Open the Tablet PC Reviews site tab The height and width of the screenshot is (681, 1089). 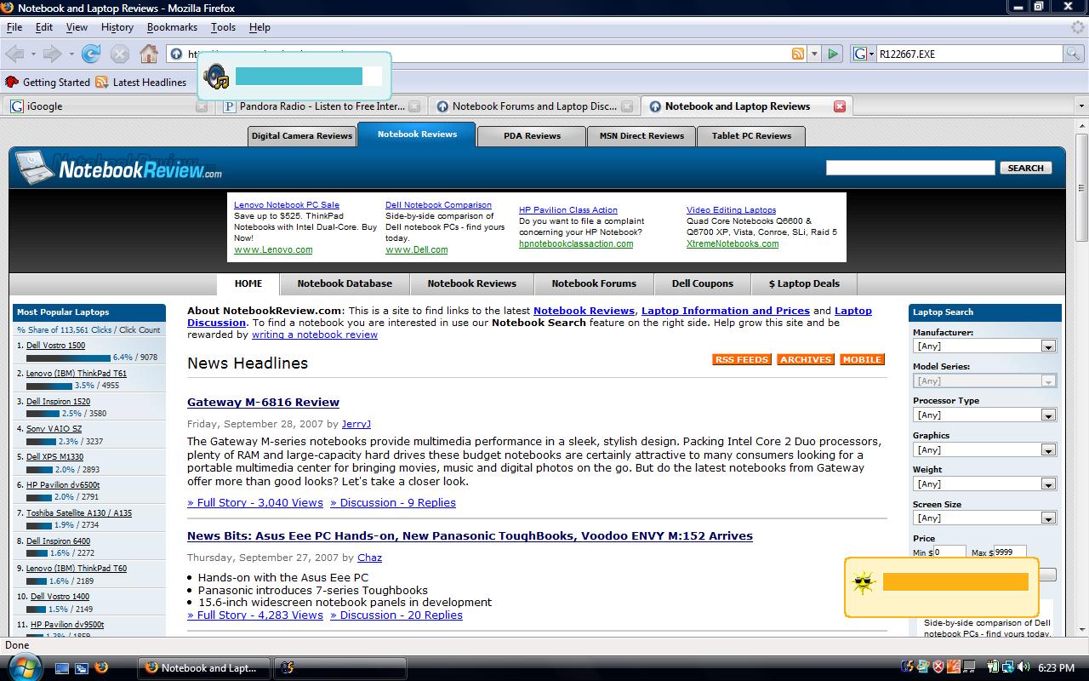point(751,135)
